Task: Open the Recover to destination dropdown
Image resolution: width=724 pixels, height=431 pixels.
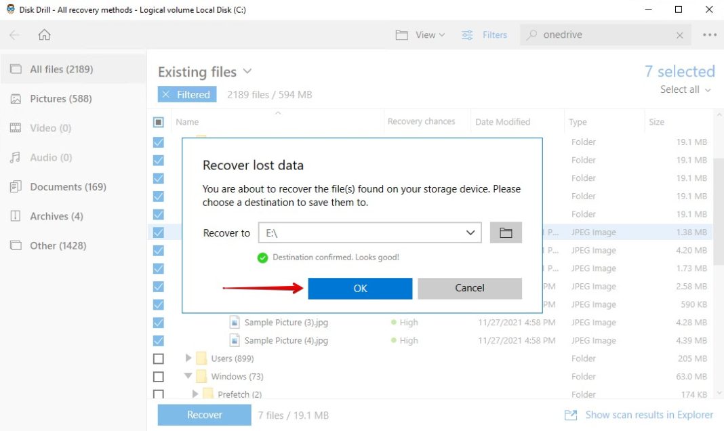Action: [470, 232]
